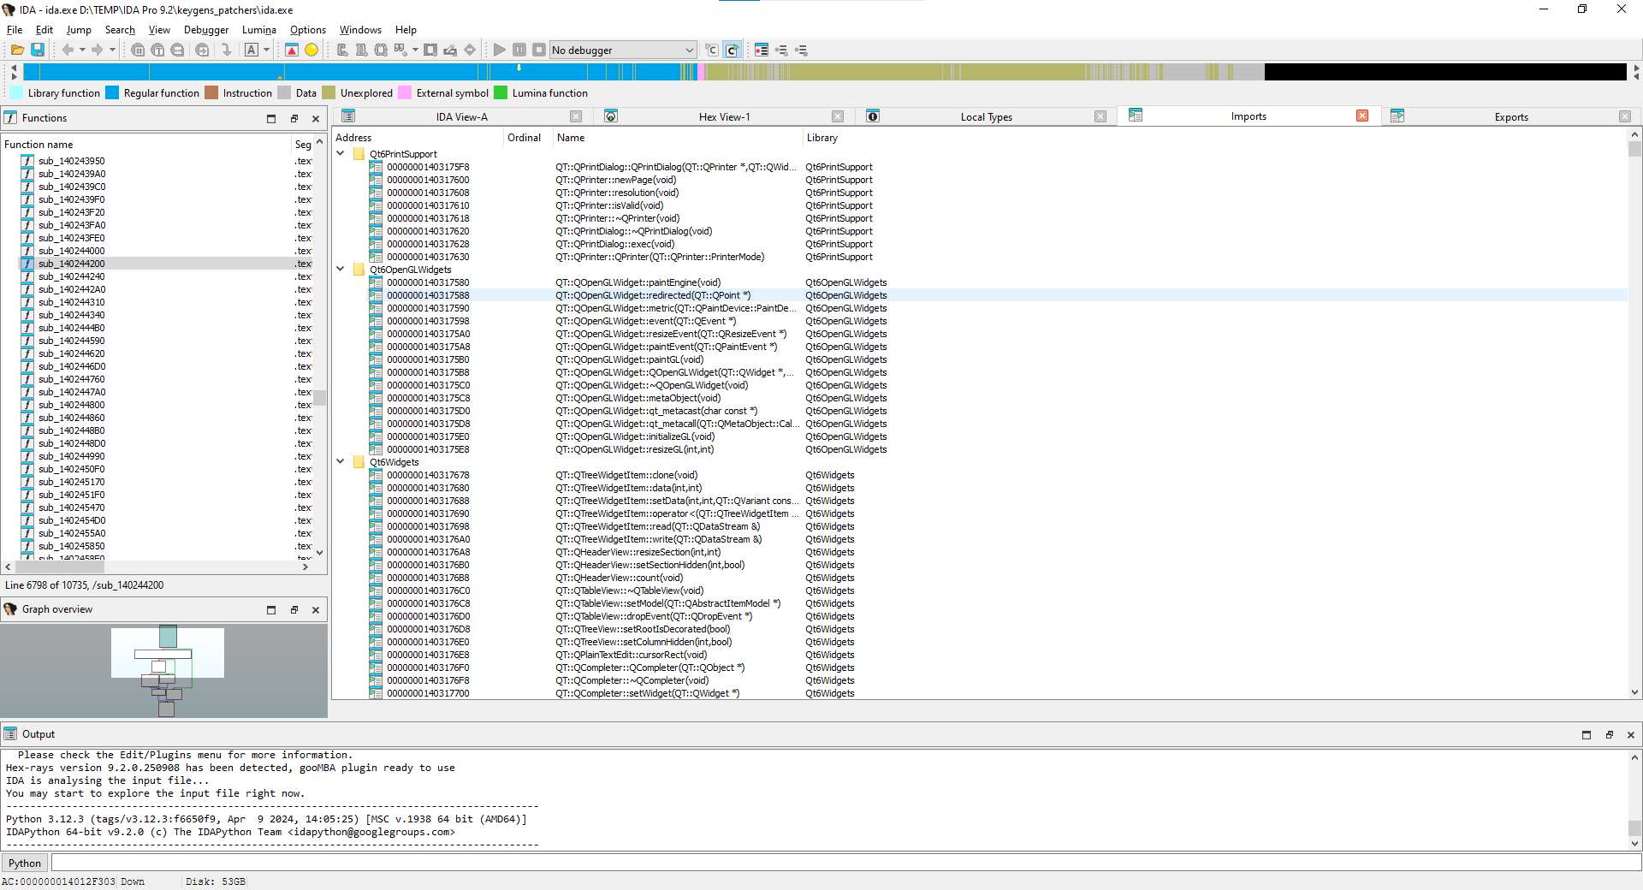This screenshot has width=1643, height=890.
Task: Click the save database floppy icon
Action: coord(38,50)
